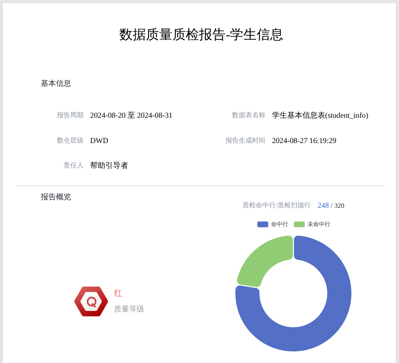Click the hit rows count 248
This screenshot has width=399, height=363.
coord(323,205)
